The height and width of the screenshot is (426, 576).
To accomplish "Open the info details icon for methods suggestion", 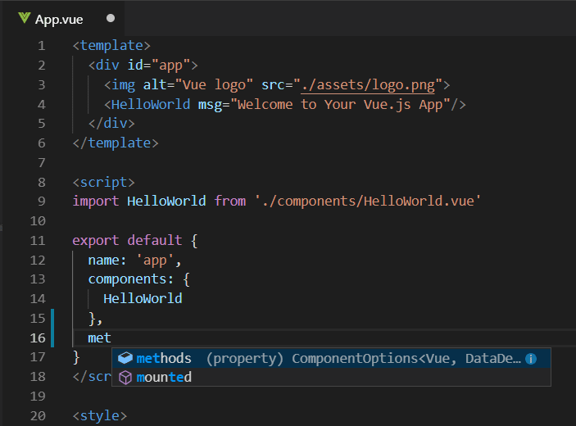I will (531, 359).
